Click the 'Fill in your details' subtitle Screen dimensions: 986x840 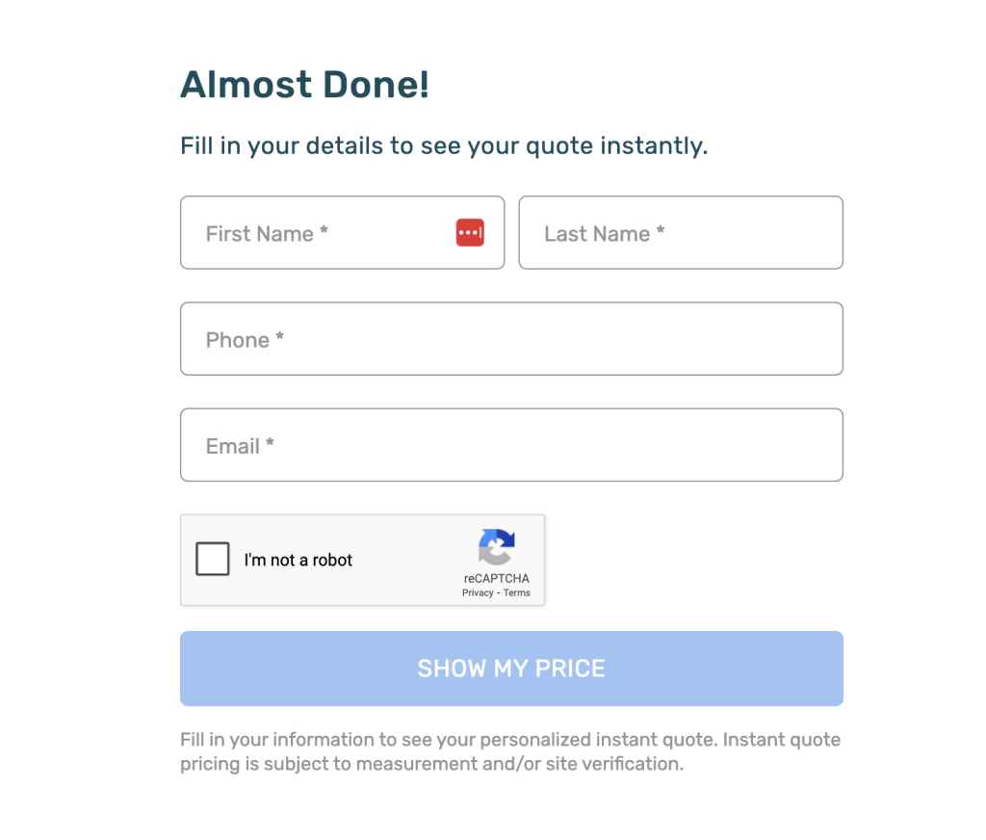point(444,146)
